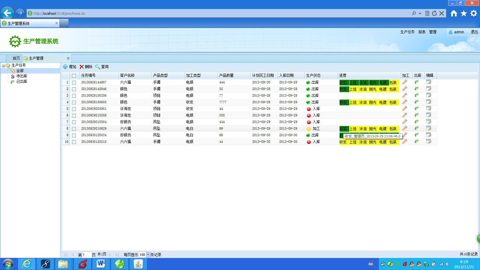Click 加工 wrench icon for task 20130928144907

pos(405,82)
